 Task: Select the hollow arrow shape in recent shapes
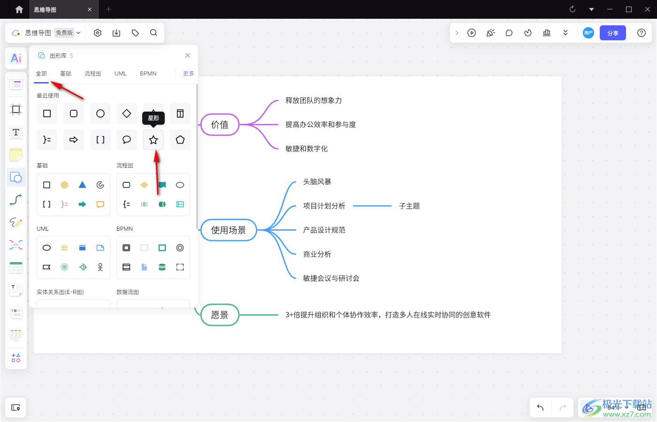click(x=74, y=140)
